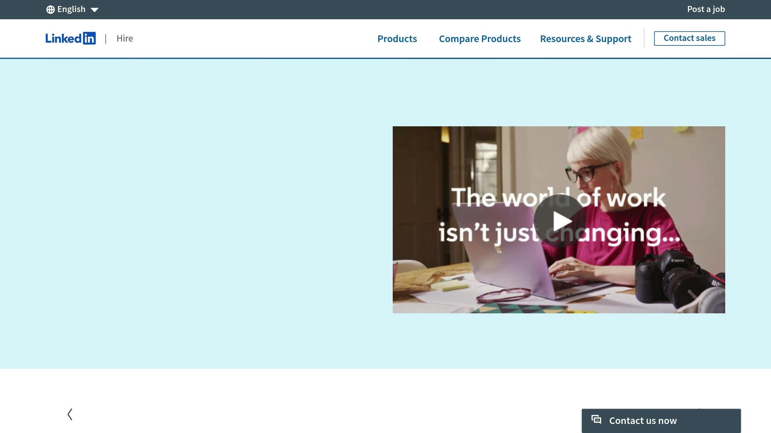
Task: Click the chat bubbles icon
Action: (596, 419)
